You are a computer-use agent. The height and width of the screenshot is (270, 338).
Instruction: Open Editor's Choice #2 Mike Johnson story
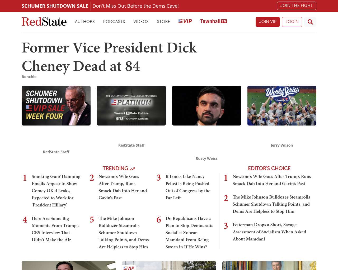coord(271,204)
